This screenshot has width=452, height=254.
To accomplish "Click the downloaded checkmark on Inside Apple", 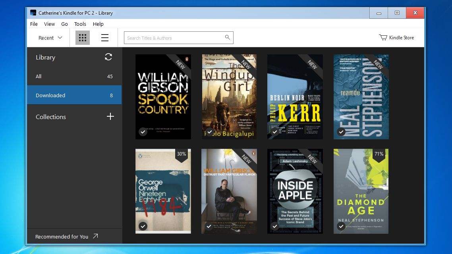I will [x=275, y=226].
